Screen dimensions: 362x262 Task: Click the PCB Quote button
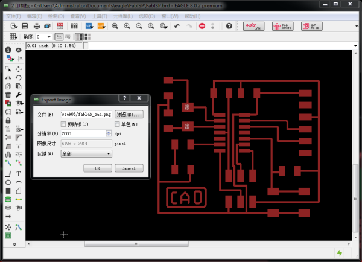point(282,27)
